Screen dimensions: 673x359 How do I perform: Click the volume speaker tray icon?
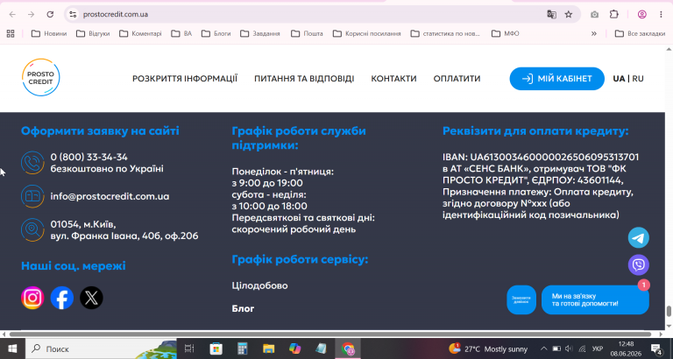569,348
